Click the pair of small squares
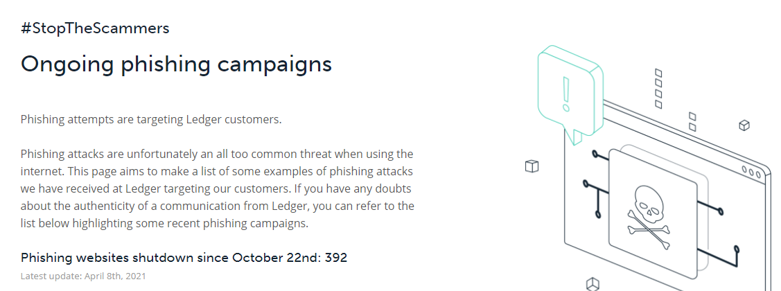Image resolution: width=781 pixels, height=291 pixels. 692,122
